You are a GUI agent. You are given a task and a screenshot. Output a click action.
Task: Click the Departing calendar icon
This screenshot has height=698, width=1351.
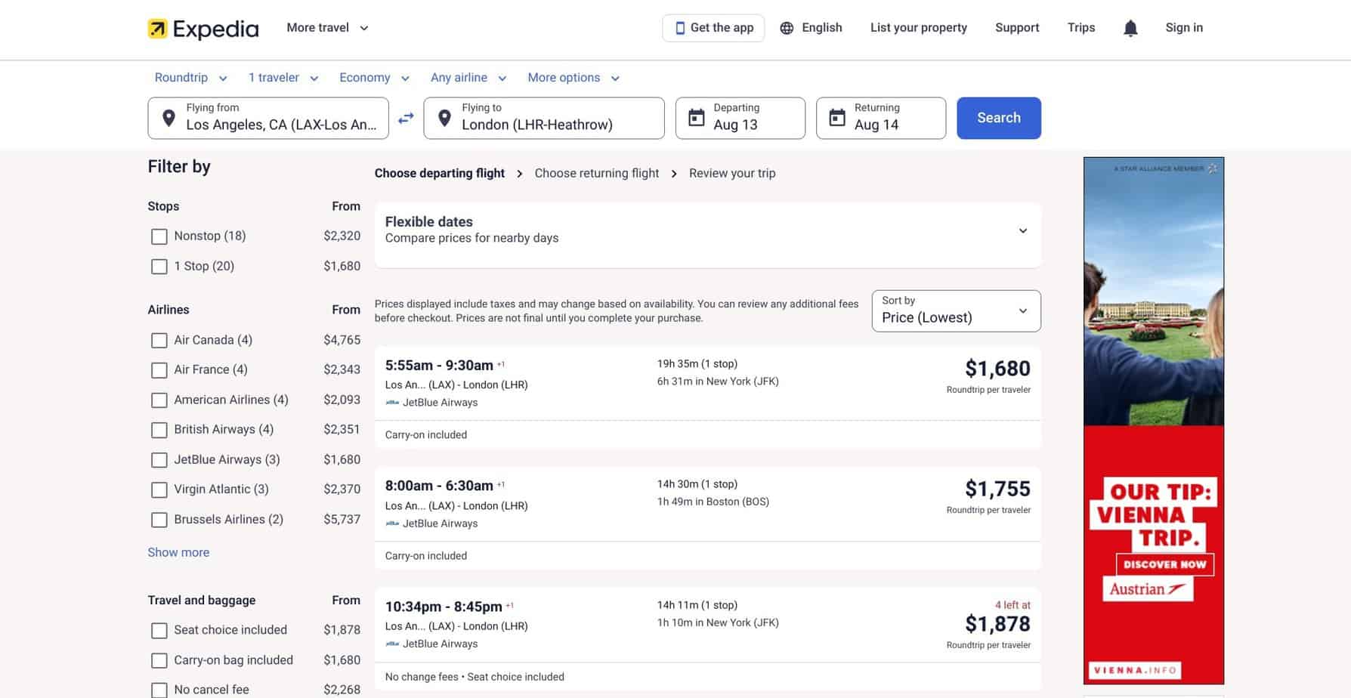696,118
